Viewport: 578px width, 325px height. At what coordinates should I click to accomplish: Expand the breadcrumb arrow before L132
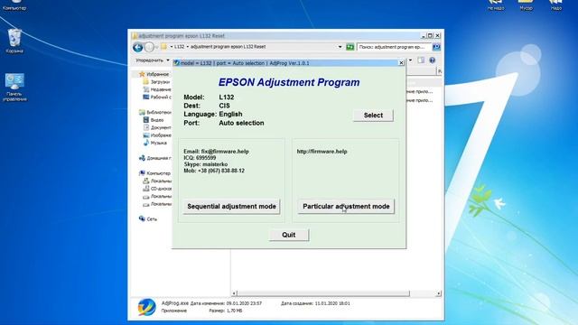[172, 47]
